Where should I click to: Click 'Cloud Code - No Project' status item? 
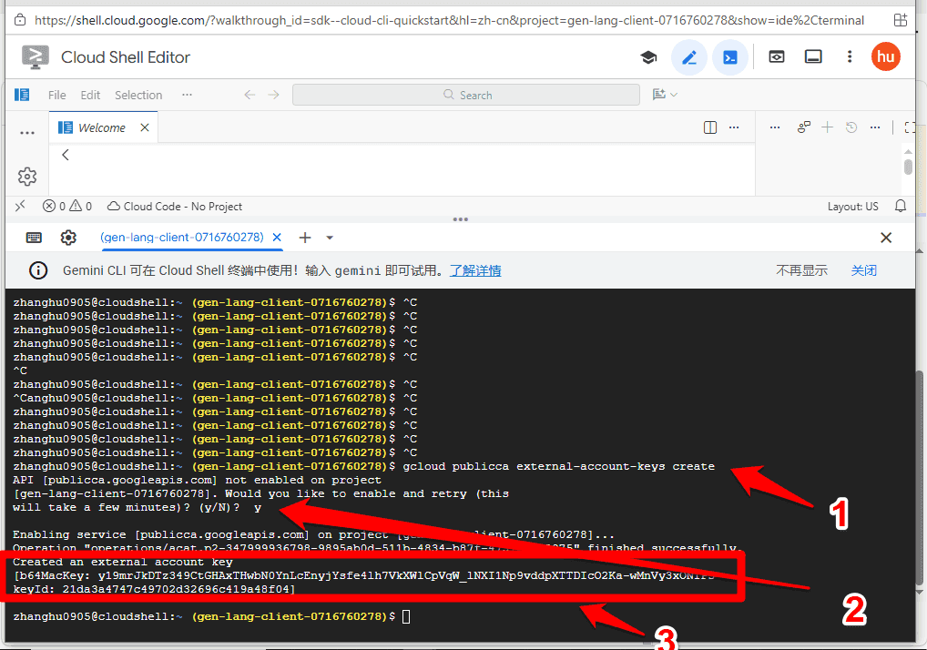[175, 207]
